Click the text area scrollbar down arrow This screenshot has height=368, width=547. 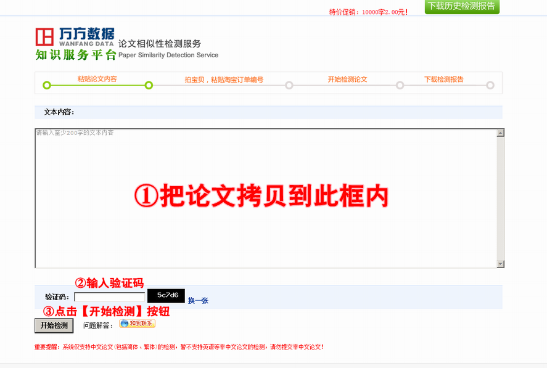(x=500, y=263)
